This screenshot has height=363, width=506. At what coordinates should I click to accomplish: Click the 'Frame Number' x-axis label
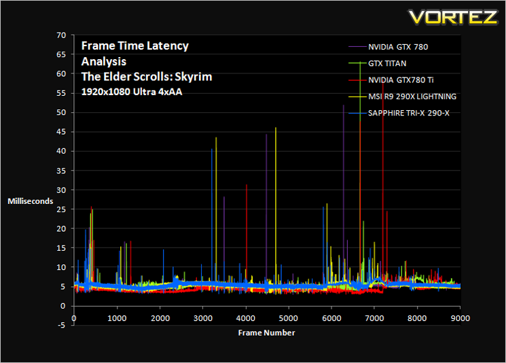pos(266,332)
